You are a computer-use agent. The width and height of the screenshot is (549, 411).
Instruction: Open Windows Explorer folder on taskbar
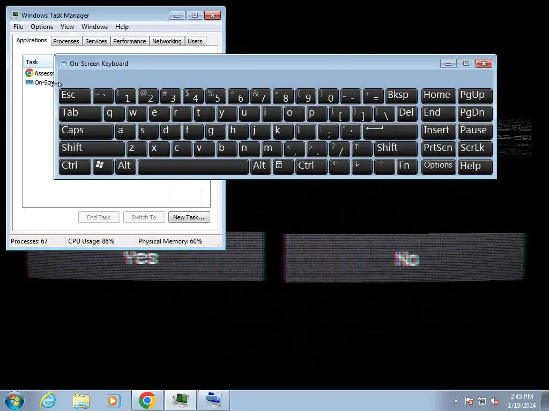(81, 400)
